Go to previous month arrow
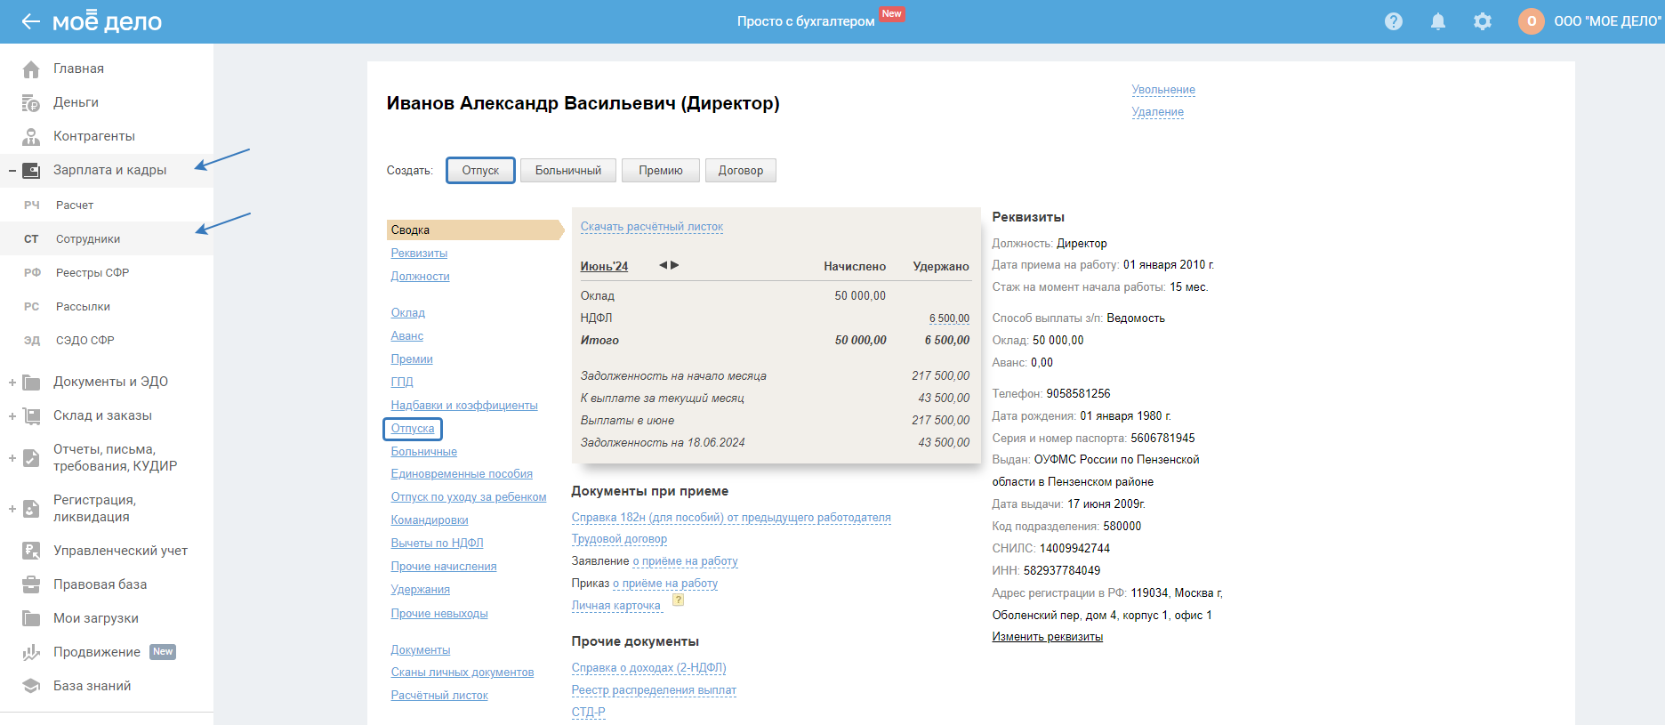The image size is (1665, 725). pos(663,265)
